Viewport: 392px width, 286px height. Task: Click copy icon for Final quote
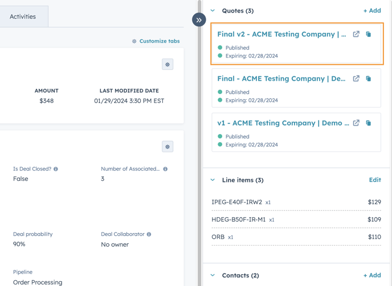tap(369, 78)
